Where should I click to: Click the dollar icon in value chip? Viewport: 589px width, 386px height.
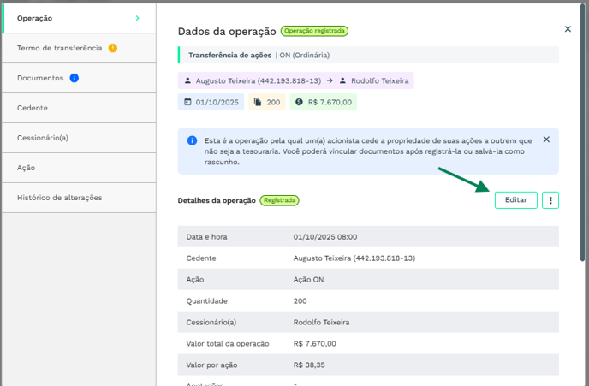(x=299, y=102)
